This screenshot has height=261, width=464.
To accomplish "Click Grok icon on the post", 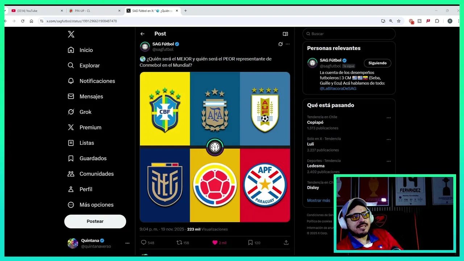I will tap(280, 44).
